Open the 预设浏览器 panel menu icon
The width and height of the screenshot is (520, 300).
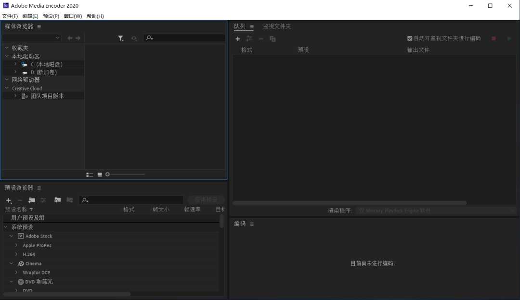(39, 188)
